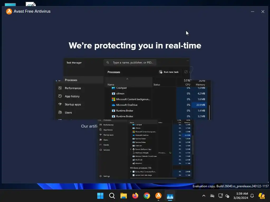Image resolution: width=270 pixels, height=202 pixels.
Task: Click the muted volume tray icon
Action: [227, 196]
